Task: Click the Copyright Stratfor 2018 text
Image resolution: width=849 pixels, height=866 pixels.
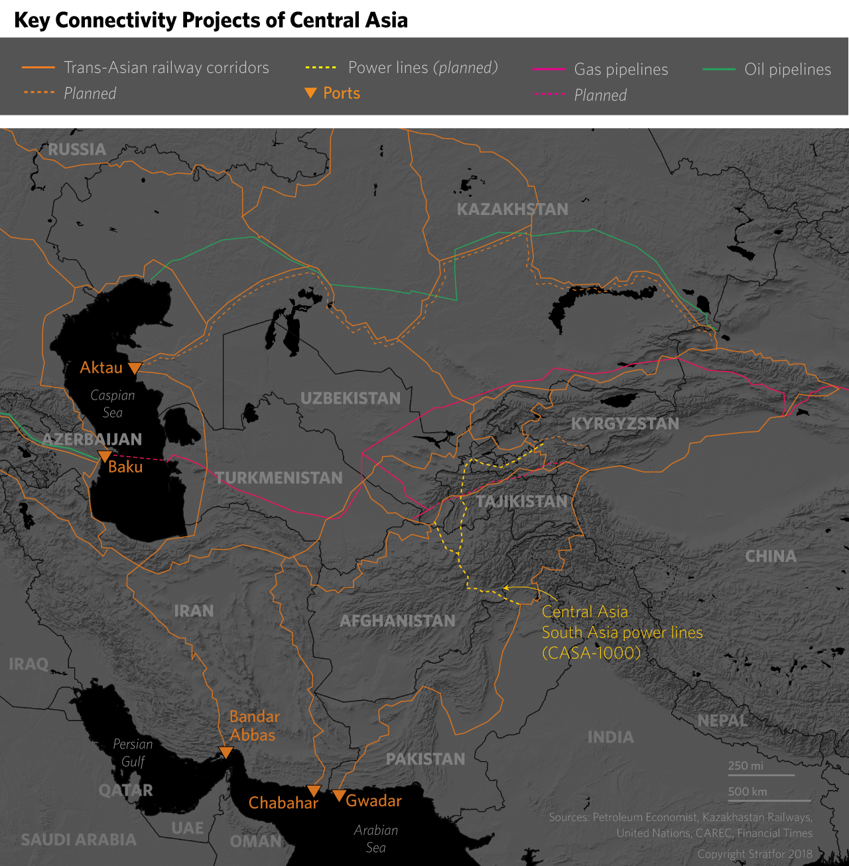Action: [x=755, y=854]
